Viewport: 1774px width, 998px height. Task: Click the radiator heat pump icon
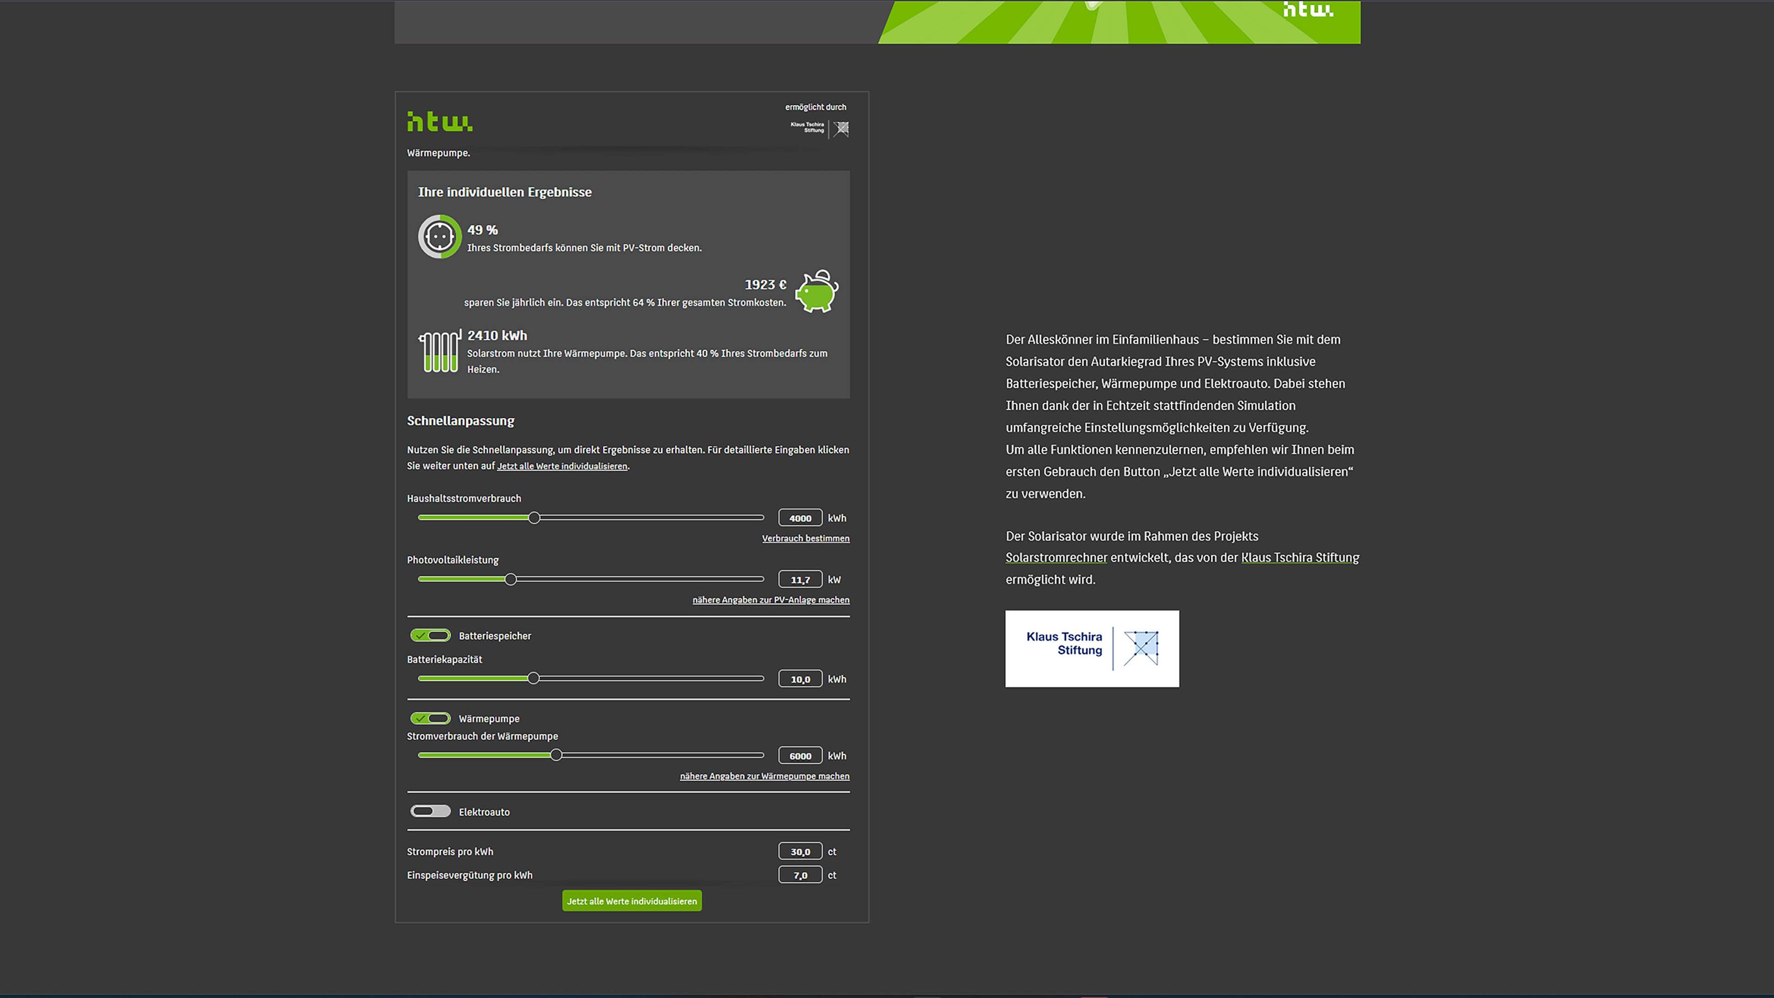440,351
